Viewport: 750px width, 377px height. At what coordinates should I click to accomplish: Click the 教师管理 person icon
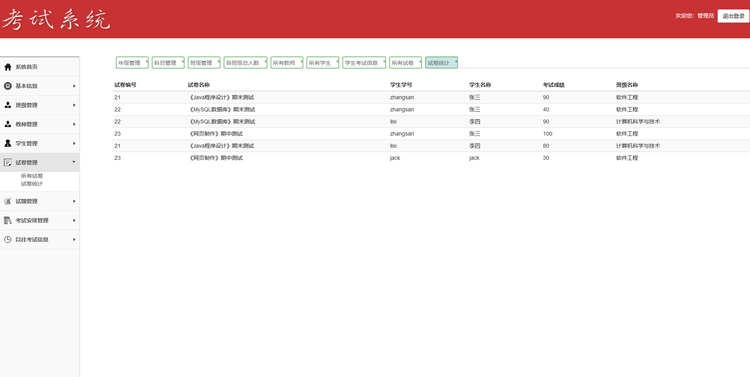tap(8, 124)
